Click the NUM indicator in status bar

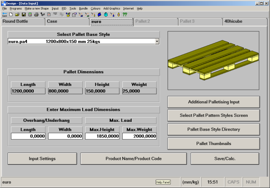click(x=251, y=182)
